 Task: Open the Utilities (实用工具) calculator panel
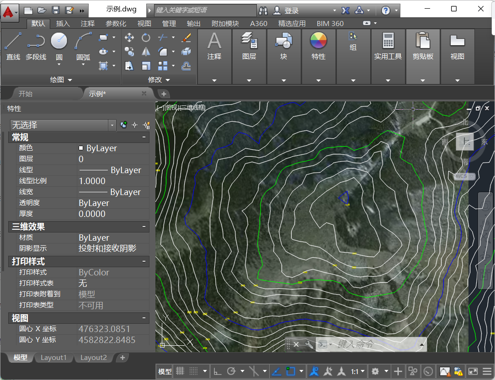point(388,57)
